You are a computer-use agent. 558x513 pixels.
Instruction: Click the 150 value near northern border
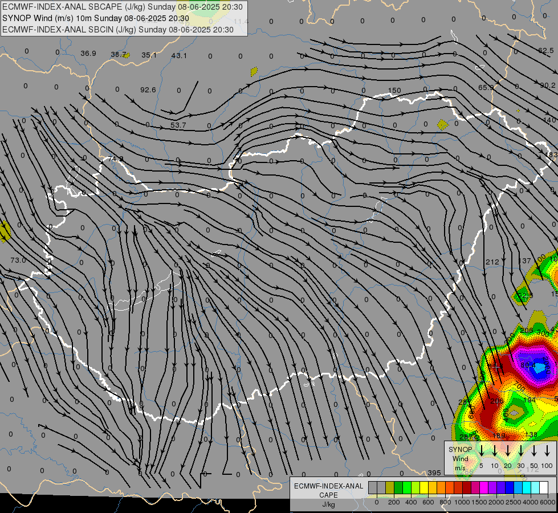click(394, 91)
